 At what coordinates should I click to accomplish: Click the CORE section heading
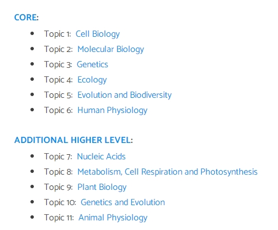click(27, 18)
